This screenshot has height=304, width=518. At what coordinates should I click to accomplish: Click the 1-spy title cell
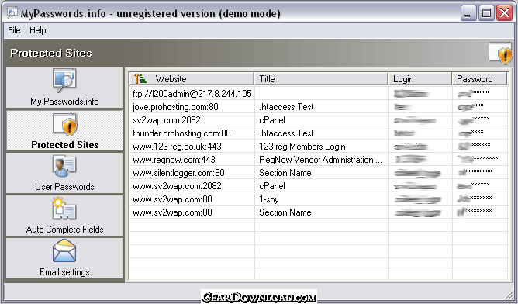tap(269, 199)
